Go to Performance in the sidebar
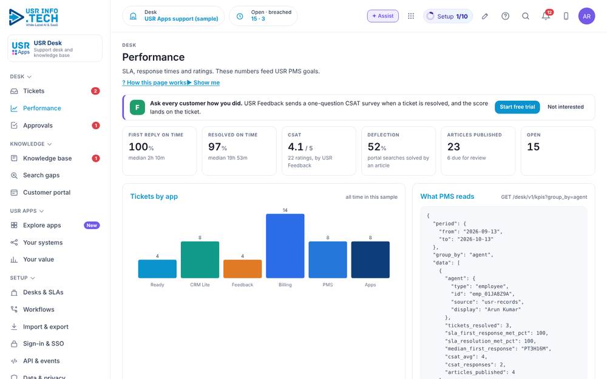The width and height of the screenshot is (607, 379). [55, 109]
